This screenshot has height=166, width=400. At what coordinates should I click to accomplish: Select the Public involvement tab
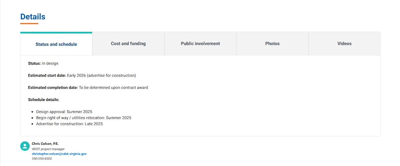coord(200,43)
